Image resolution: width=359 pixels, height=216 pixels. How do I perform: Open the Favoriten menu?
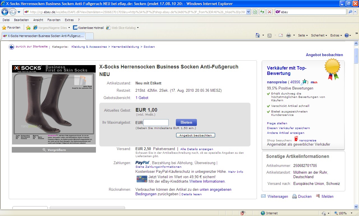[54, 20]
